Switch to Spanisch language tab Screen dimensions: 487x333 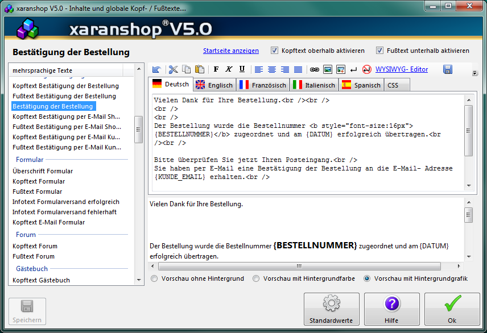coord(361,85)
